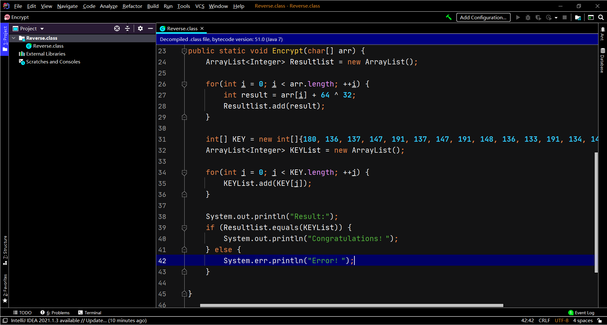Open the Analyze menu
607x325 pixels.
click(x=109, y=6)
